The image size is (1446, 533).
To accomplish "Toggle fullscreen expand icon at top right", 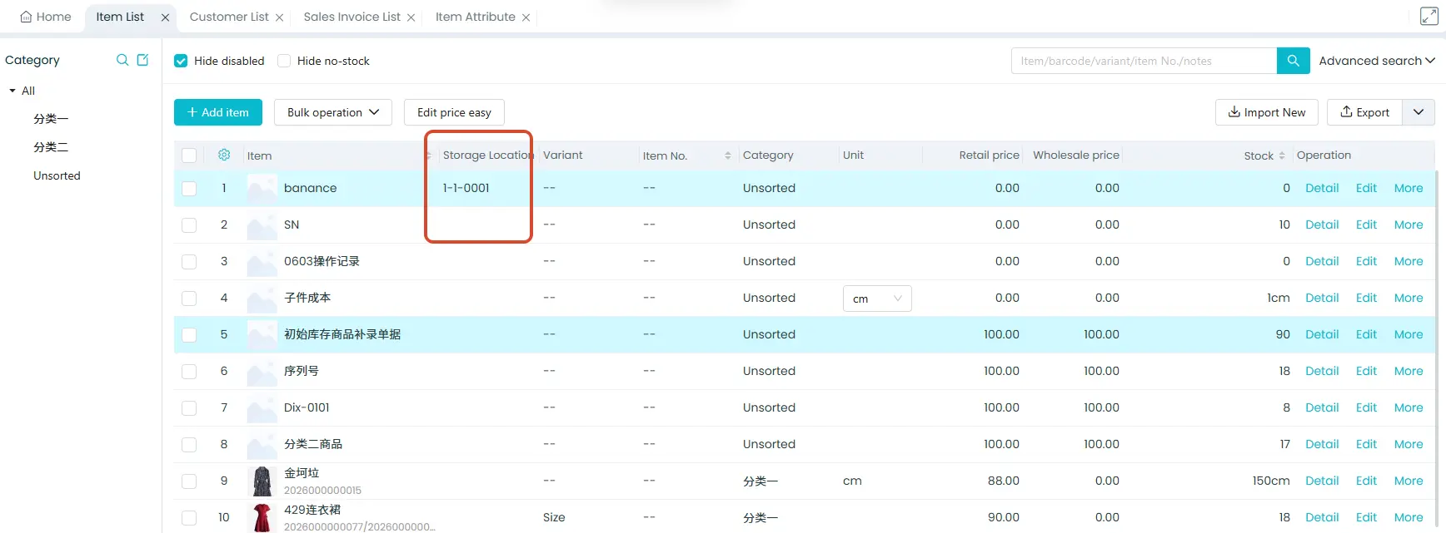I will click(x=1429, y=16).
